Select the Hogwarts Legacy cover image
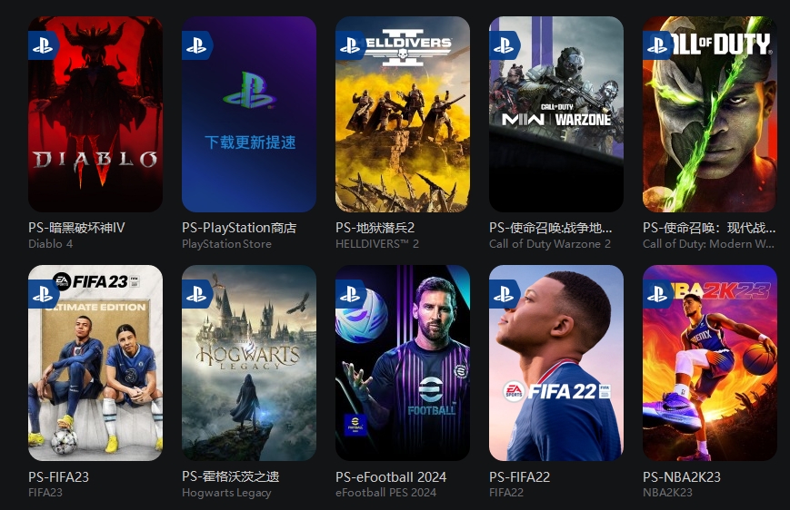 tap(249, 363)
